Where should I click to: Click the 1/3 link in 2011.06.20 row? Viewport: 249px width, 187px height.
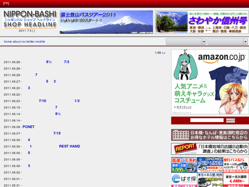(77, 101)
